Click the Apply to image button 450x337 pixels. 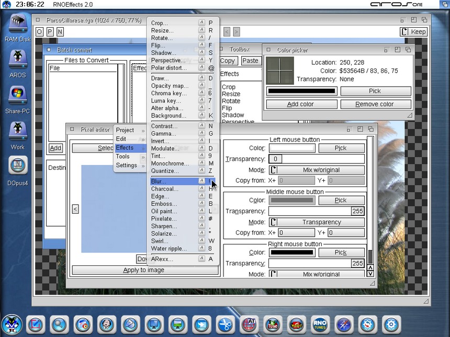[144, 270]
